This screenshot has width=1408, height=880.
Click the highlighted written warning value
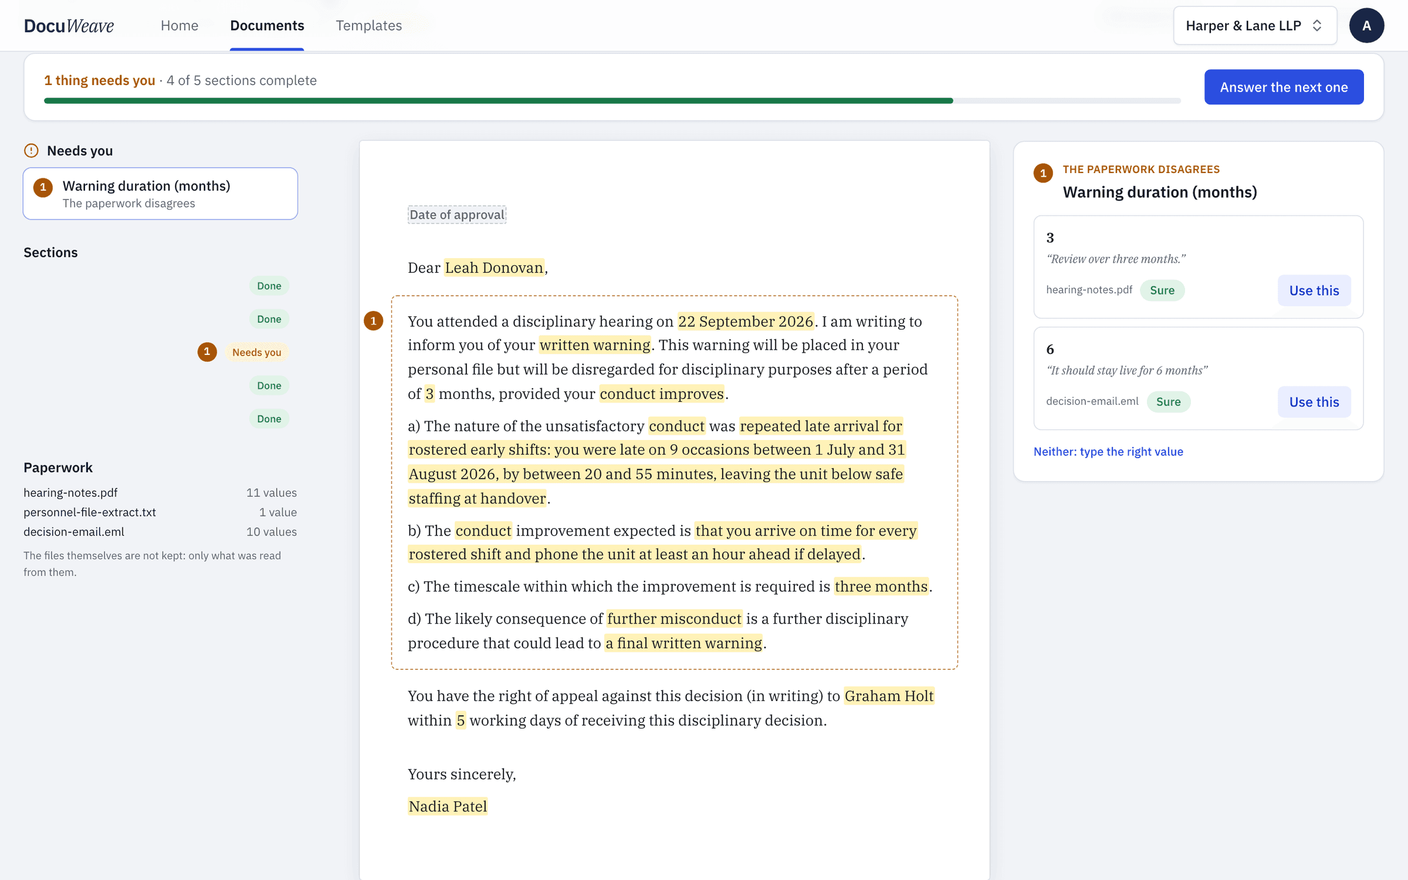point(595,345)
